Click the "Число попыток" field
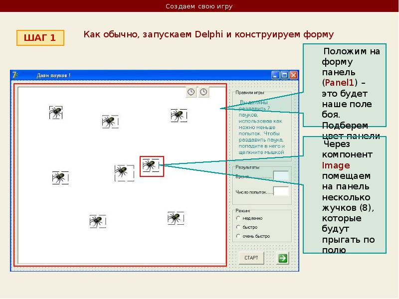Screen dimensions: 399x299 (281, 191)
